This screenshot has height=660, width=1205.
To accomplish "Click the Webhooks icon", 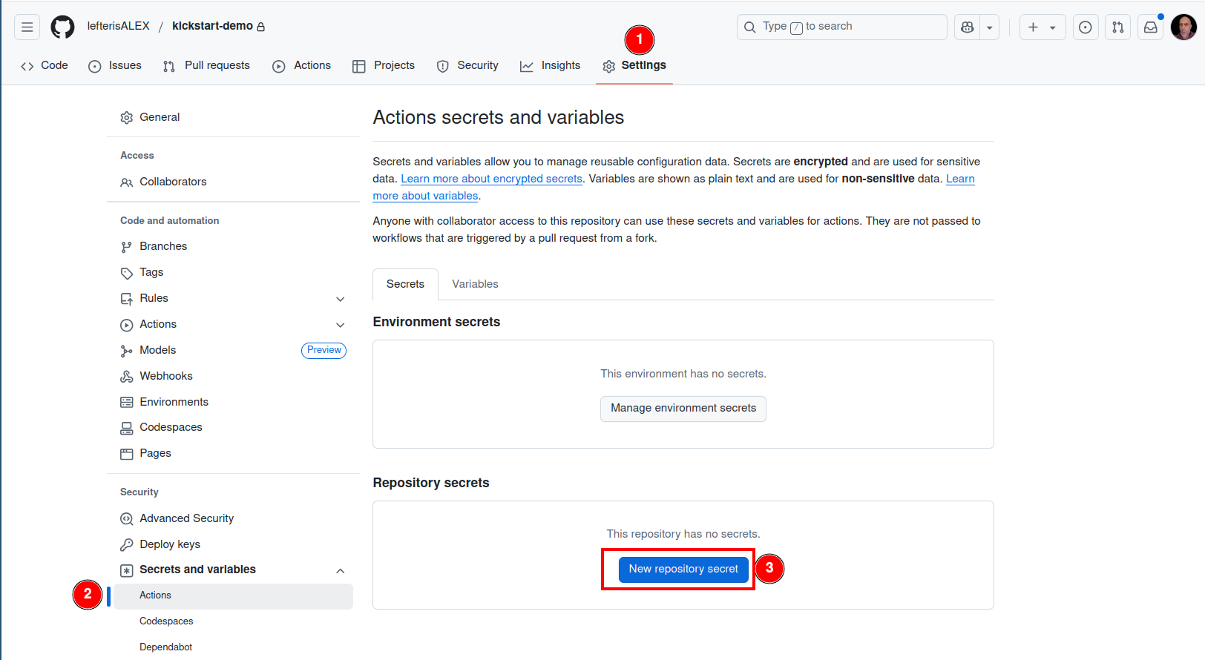I will tap(127, 377).
